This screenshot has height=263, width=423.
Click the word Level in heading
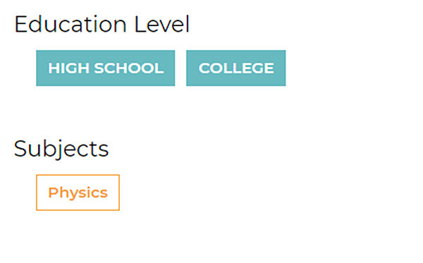point(162,24)
